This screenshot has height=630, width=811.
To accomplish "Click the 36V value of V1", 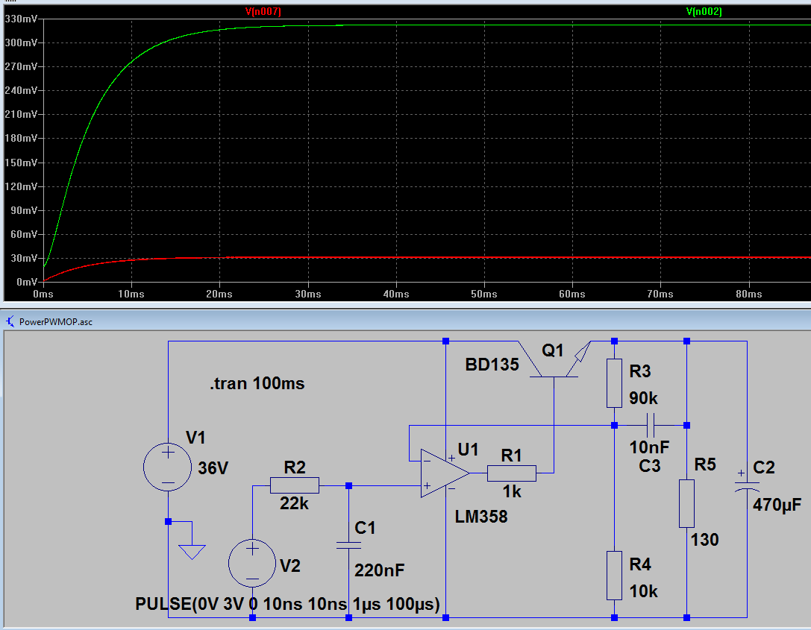I will click(x=213, y=468).
